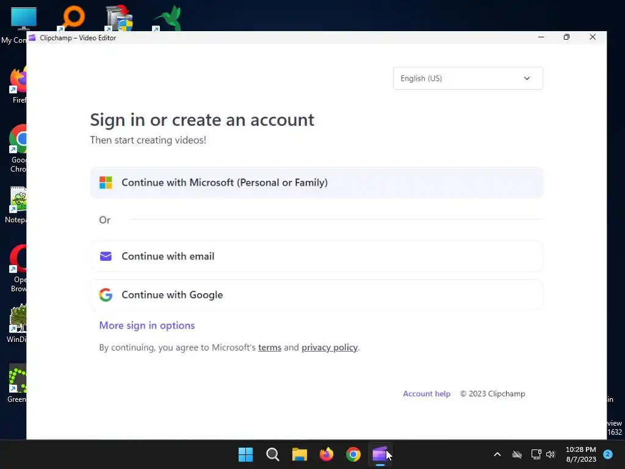Screen dimensions: 625x469
Task: Select the installer shield desktop shortcut
Action: coord(120,18)
